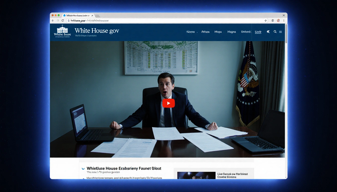Click inside the browser address bar

pyautogui.click(x=150, y=20)
